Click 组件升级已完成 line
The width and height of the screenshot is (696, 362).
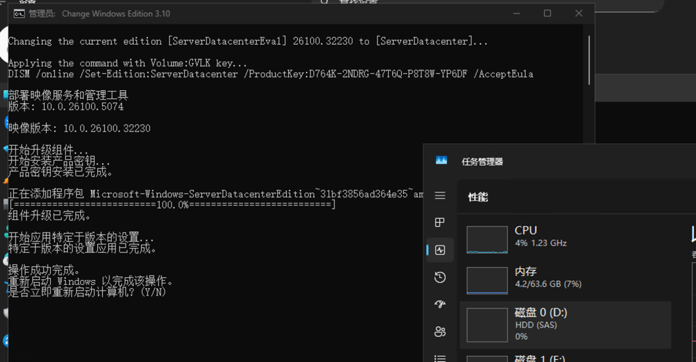[49, 216]
